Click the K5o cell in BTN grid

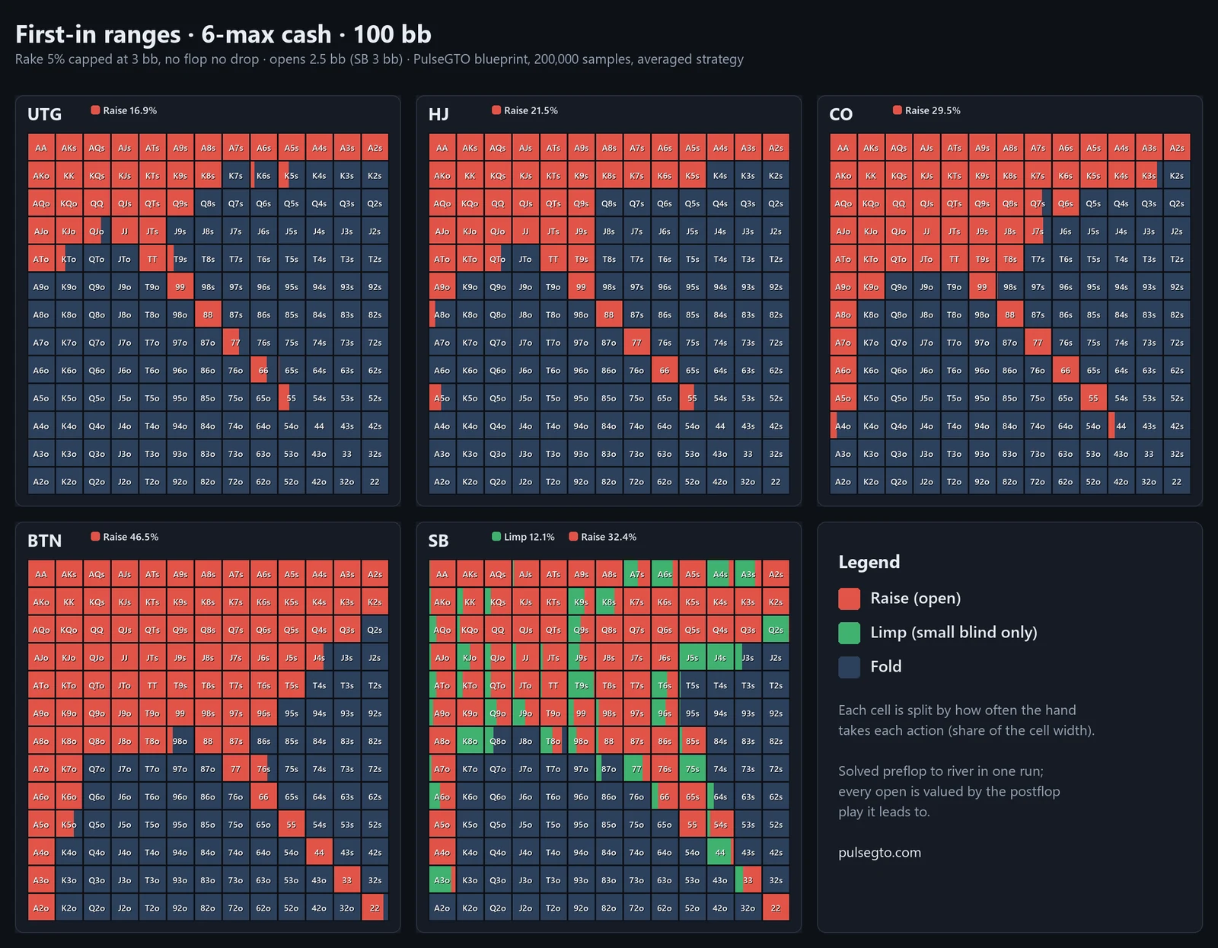(69, 825)
